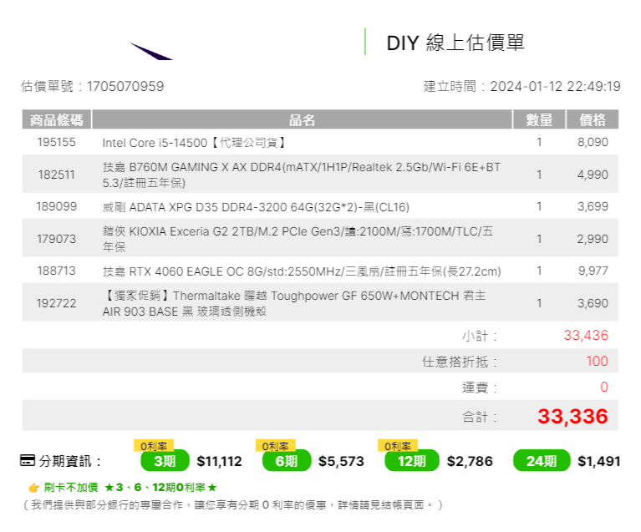Screen dimensions: 641x532
Task: Click price 3,690
Action: (593, 303)
